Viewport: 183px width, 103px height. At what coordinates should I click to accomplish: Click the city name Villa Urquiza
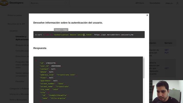(x=58, y=98)
